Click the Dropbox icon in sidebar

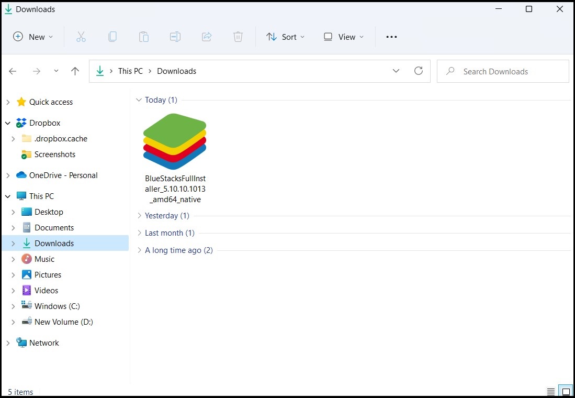(21, 123)
